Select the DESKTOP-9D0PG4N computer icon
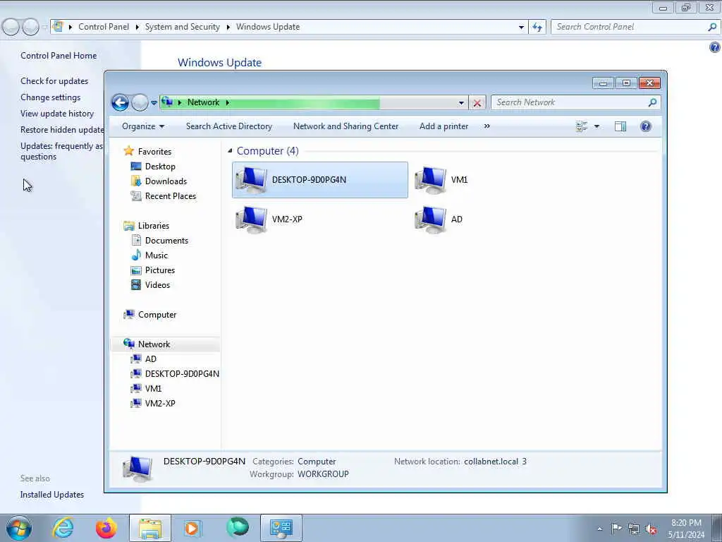The image size is (722, 542). tap(319, 180)
